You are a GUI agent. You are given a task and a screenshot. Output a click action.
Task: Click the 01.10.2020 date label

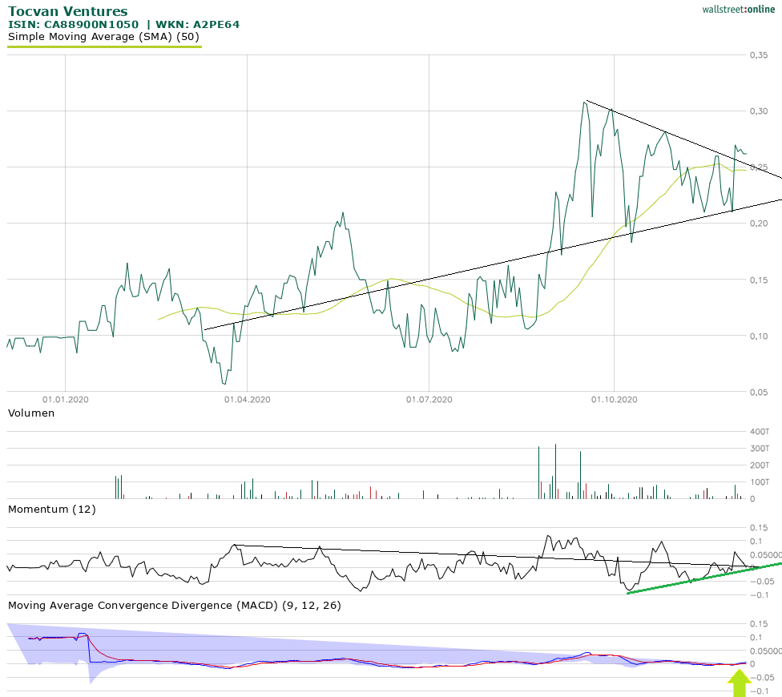click(614, 399)
